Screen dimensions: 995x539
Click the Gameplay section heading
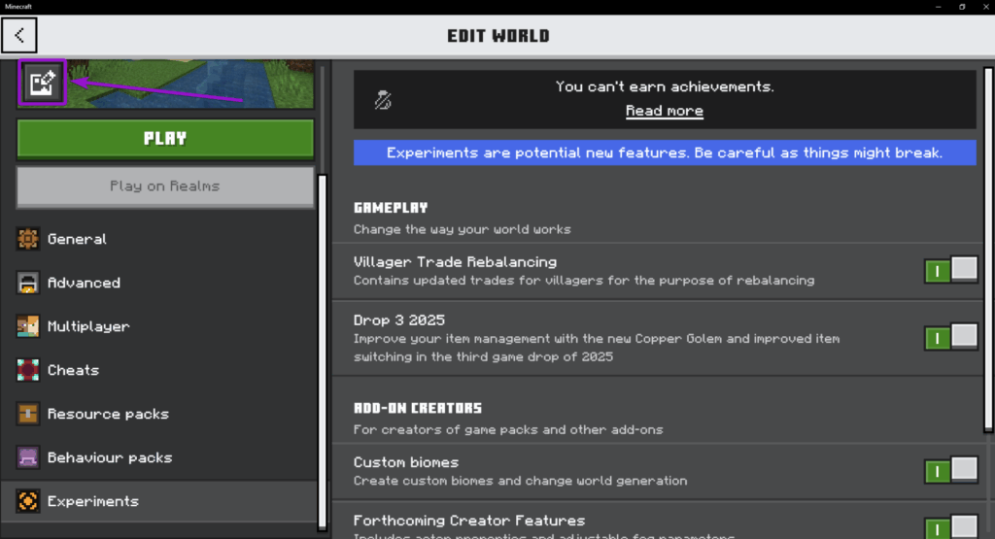click(391, 208)
